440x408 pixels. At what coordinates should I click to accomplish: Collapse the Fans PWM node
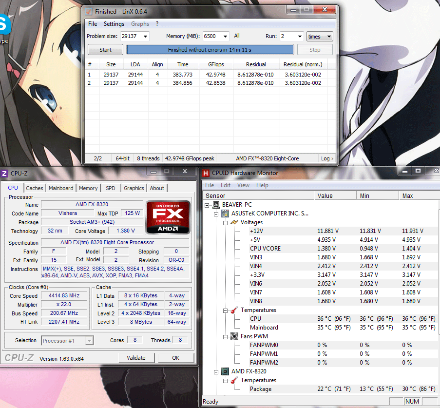(225, 337)
